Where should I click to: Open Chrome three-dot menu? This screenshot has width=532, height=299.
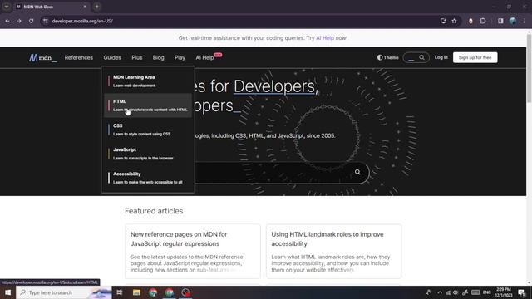525,21
